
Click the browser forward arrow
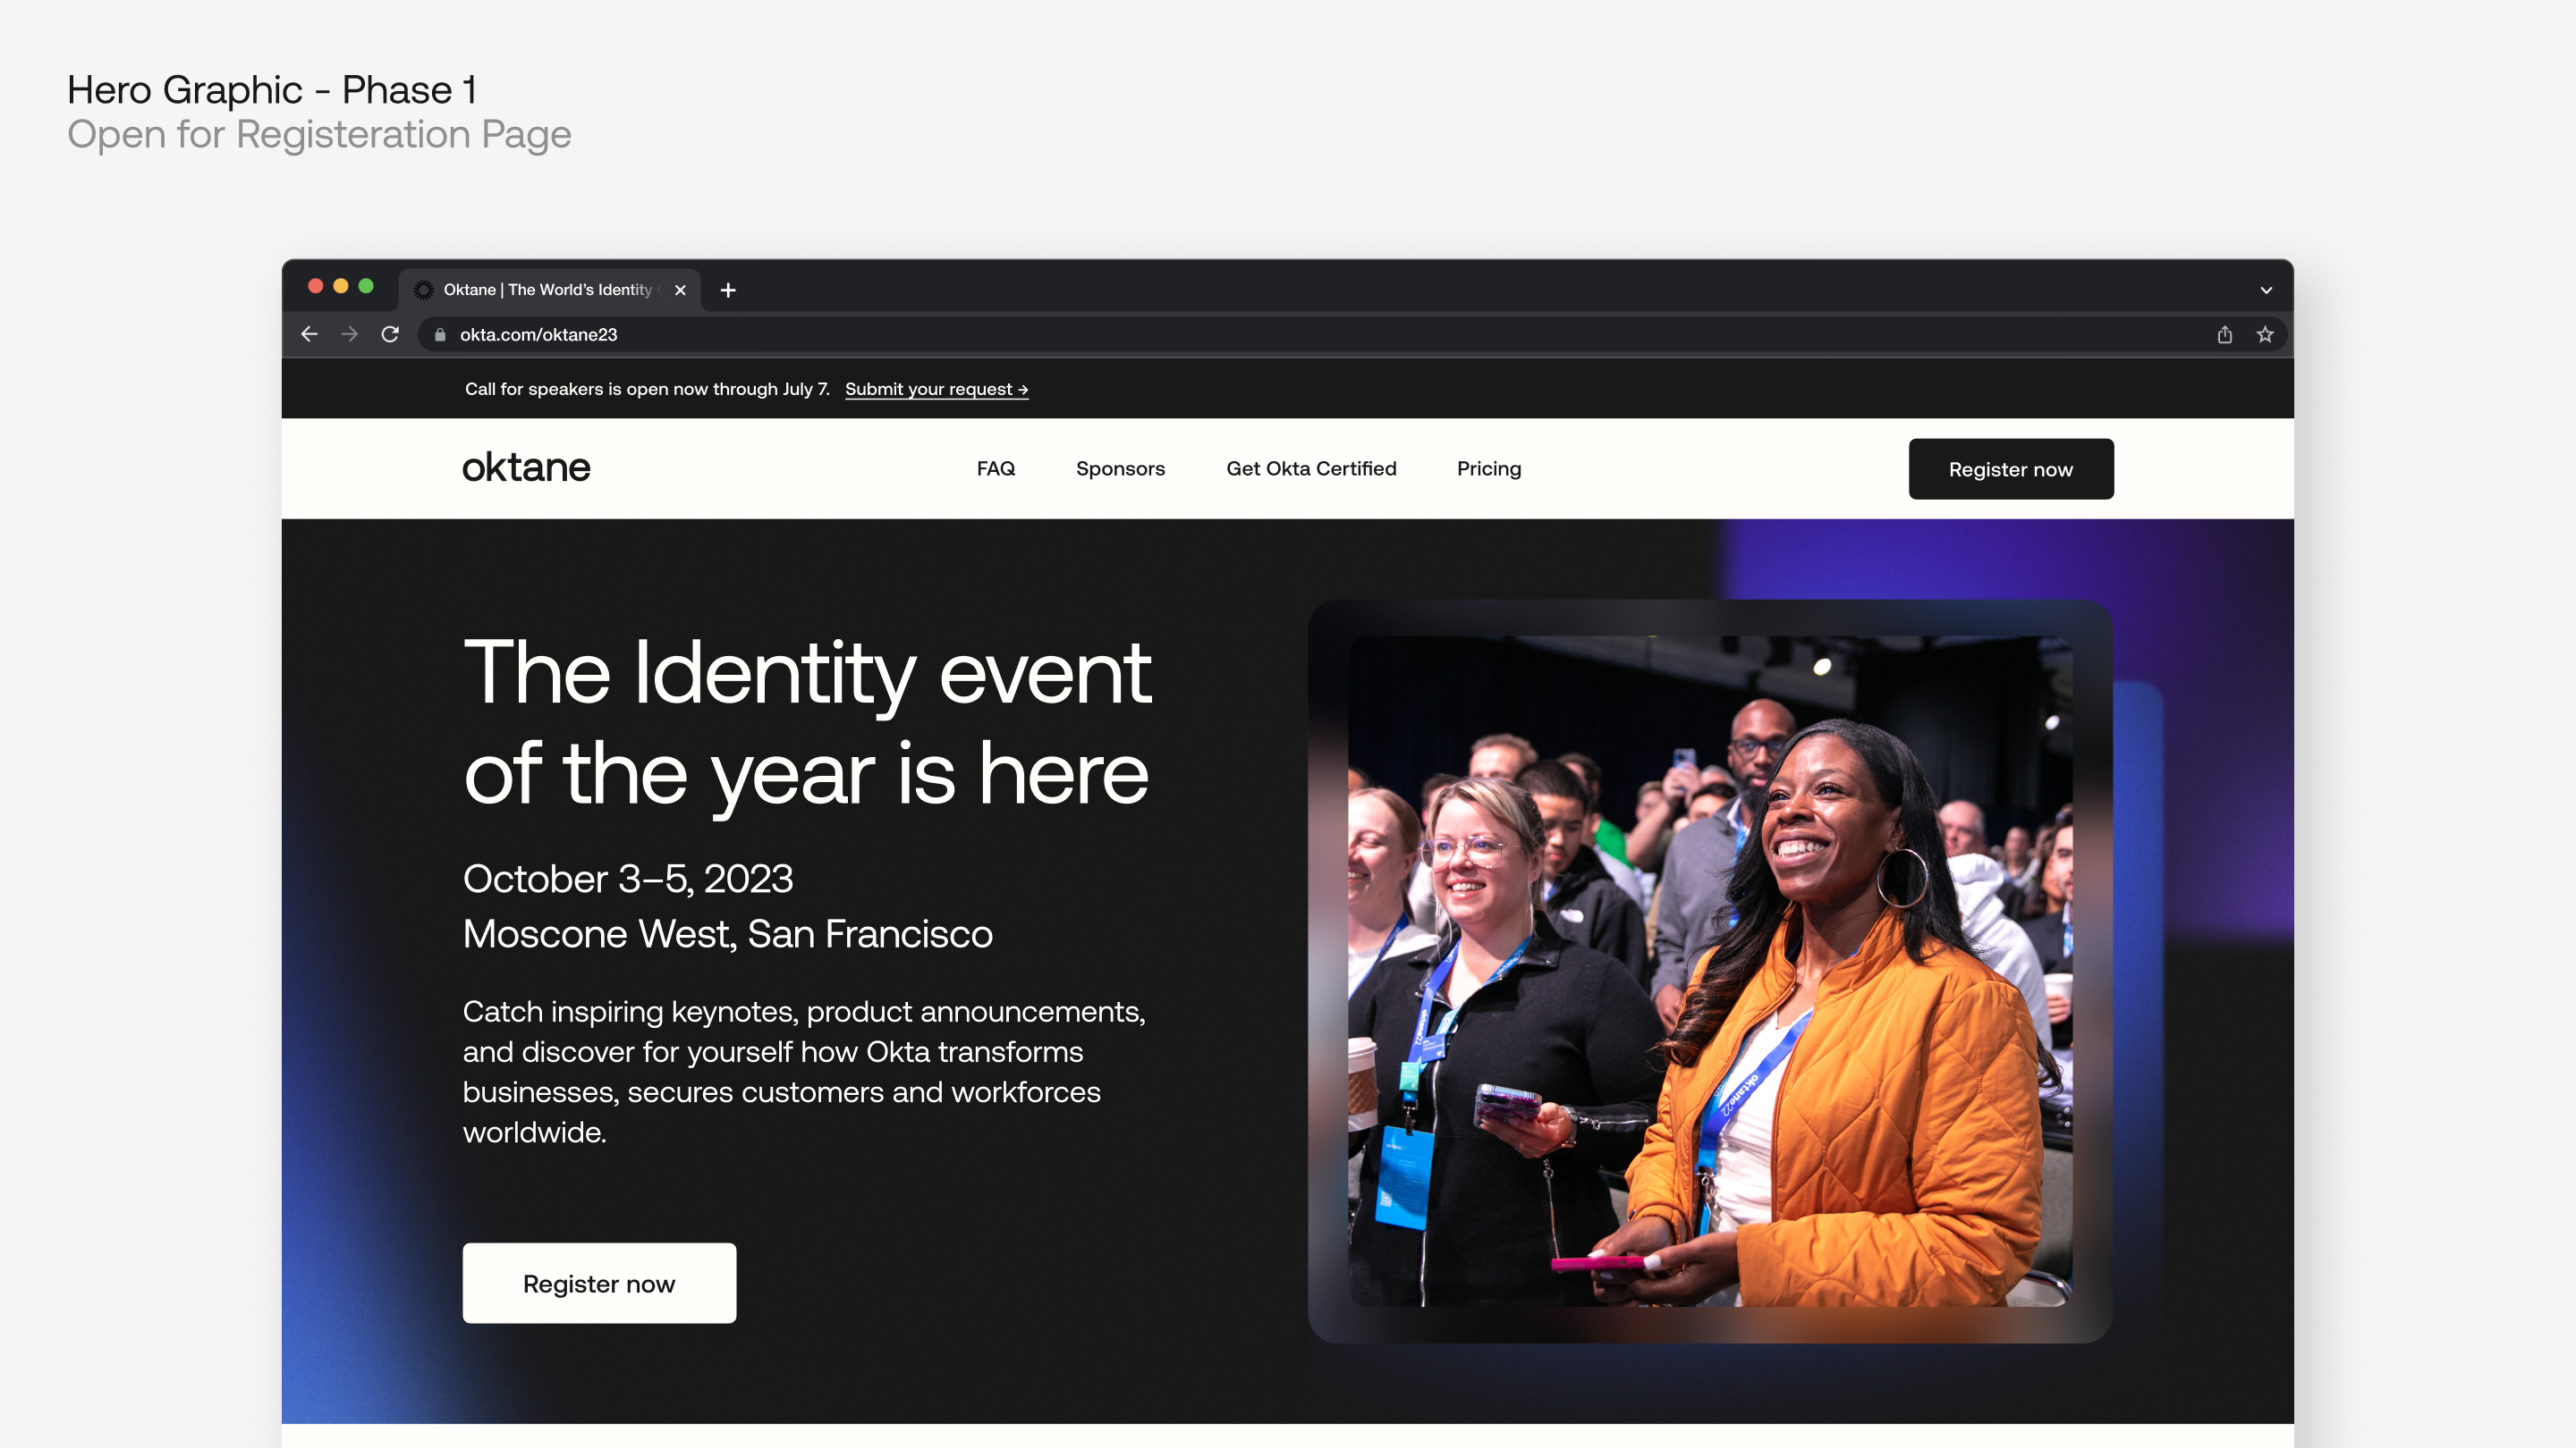point(349,335)
